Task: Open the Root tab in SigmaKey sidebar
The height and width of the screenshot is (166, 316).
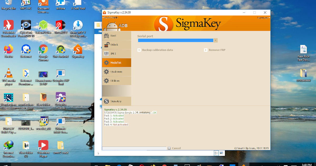Action: (x=116, y=36)
